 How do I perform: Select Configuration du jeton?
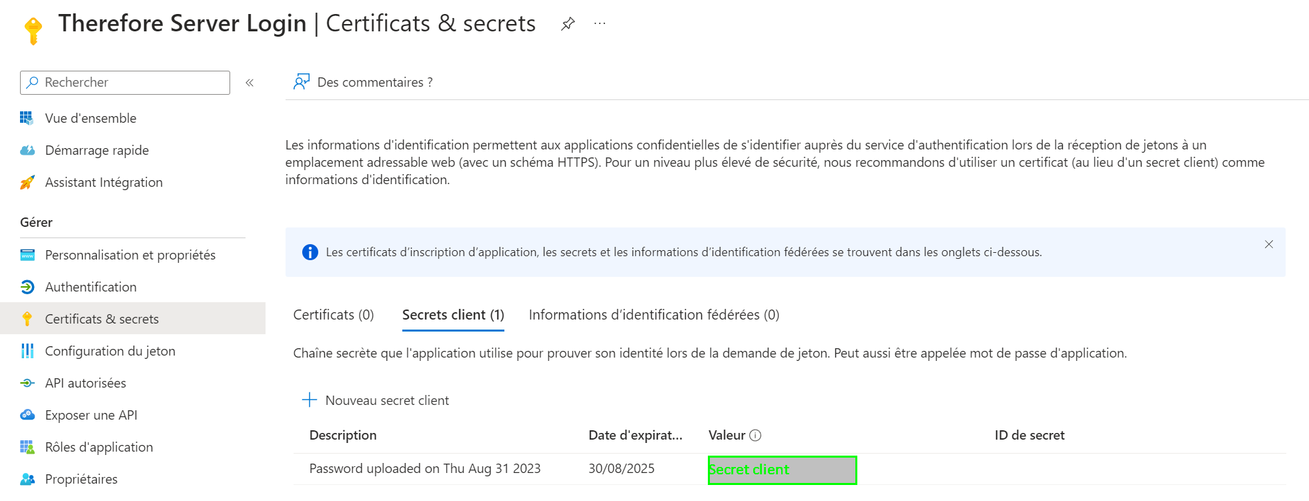click(109, 351)
